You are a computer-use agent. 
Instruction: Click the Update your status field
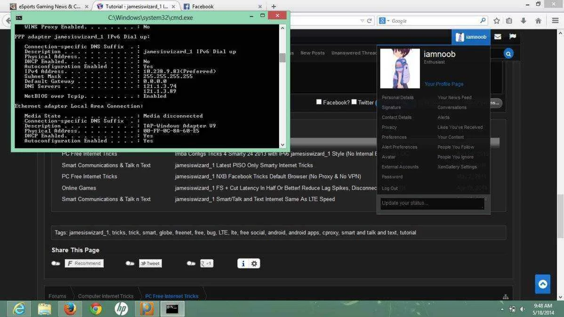(x=432, y=203)
